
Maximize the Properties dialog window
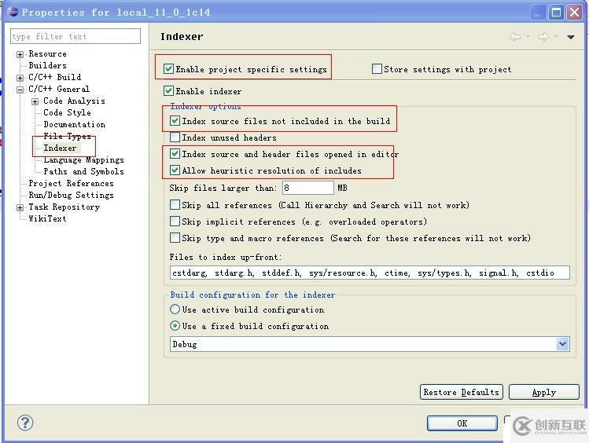click(x=556, y=13)
